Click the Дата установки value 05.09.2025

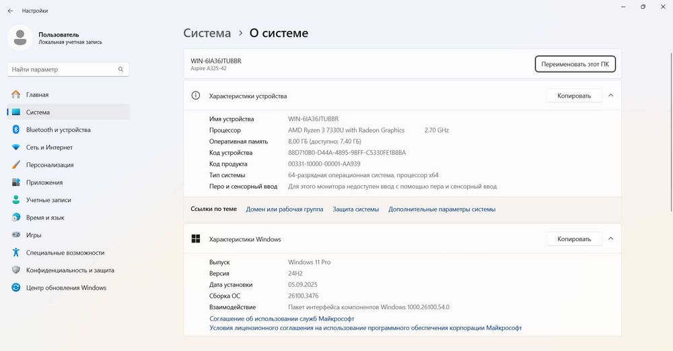tap(303, 285)
